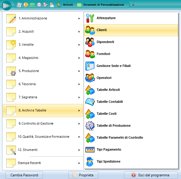Click the Gestione Sede e Filiali icon

pyautogui.click(x=90, y=66)
